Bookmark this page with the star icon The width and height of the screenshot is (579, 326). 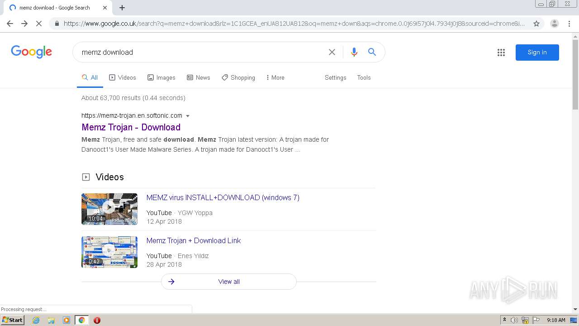pos(536,24)
